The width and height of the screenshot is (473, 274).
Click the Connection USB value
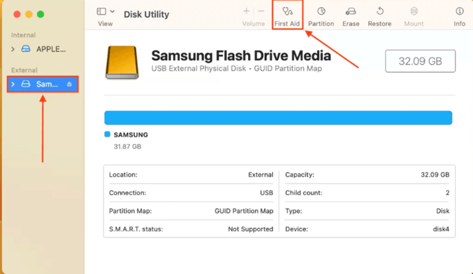267,193
